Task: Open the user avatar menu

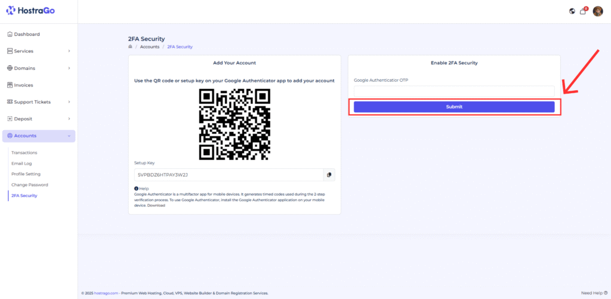Action: pos(598,11)
